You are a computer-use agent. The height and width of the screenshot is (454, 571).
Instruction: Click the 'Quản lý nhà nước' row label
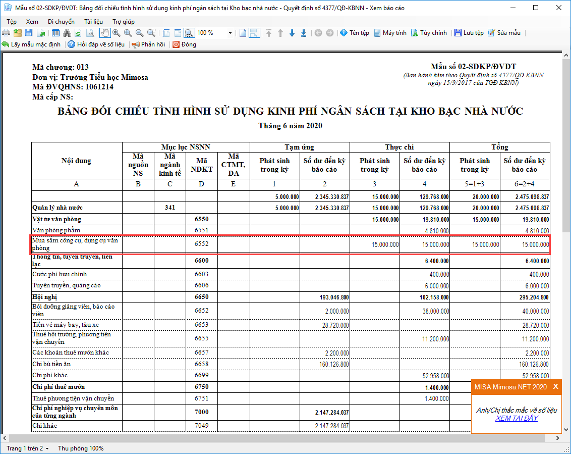pos(57,208)
